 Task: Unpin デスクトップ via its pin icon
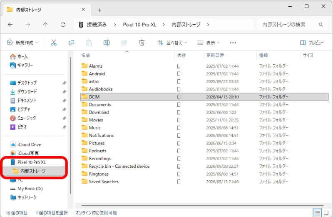click(64, 83)
